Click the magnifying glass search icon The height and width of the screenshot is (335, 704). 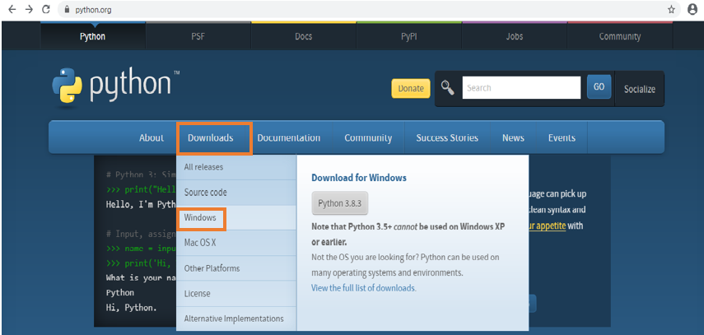click(x=448, y=87)
